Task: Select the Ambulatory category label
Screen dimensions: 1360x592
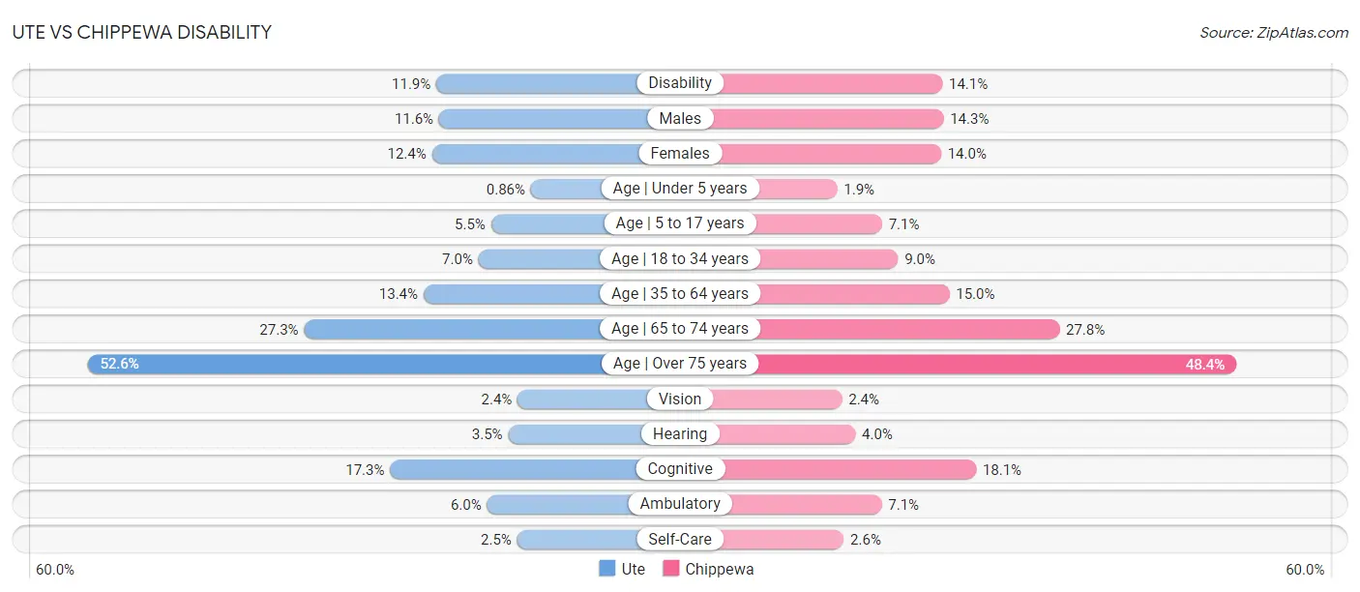Action: pos(680,504)
